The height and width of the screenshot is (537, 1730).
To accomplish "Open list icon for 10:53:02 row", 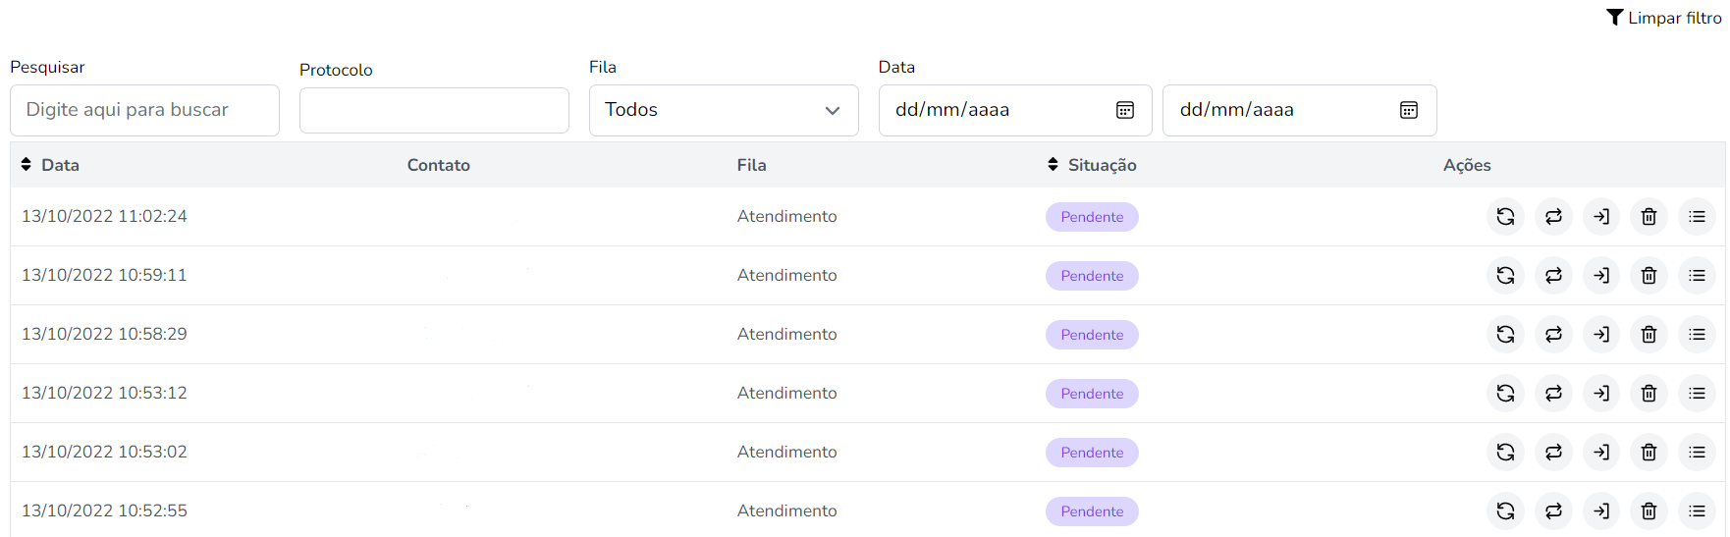I will coord(1697,453).
